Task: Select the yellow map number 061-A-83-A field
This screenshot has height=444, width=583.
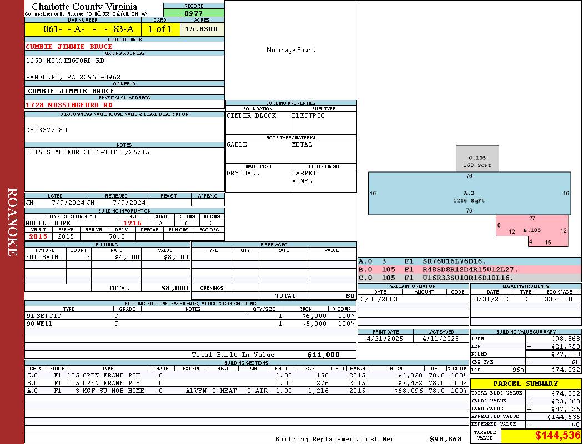Action: point(83,29)
